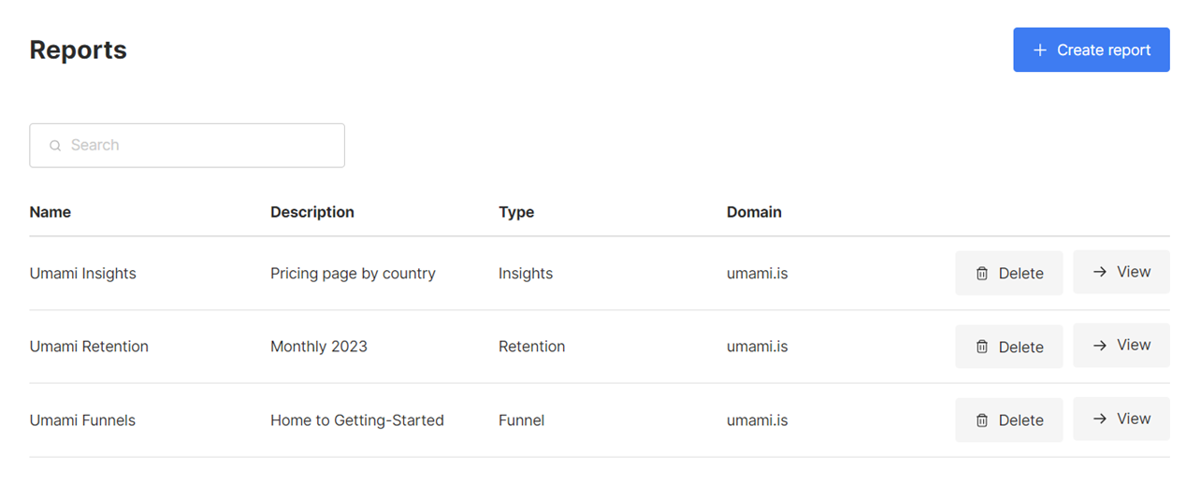This screenshot has width=1201, height=483.
Task: Click the Name column header
Action: coord(51,212)
